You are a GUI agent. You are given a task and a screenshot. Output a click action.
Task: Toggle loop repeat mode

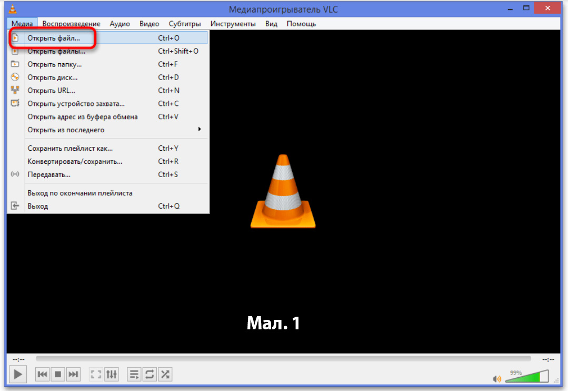[150, 374]
